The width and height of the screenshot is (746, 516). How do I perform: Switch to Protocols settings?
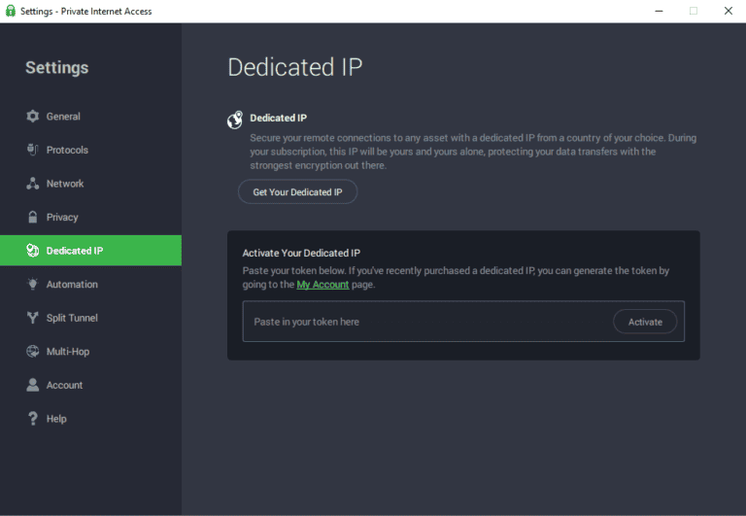pyautogui.click(x=67, y=150)
